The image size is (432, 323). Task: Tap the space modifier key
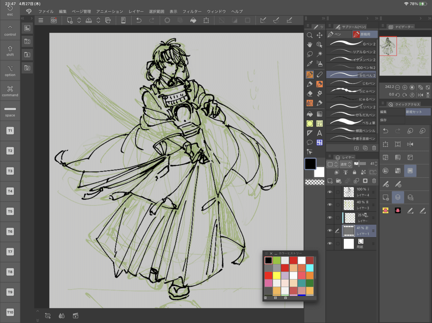10,111
